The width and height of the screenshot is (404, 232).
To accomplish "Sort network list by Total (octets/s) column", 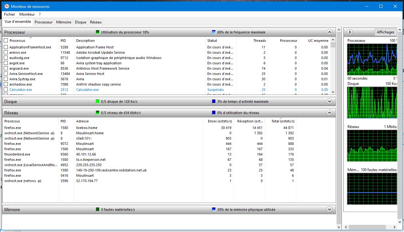I will [x=280, y=121].
